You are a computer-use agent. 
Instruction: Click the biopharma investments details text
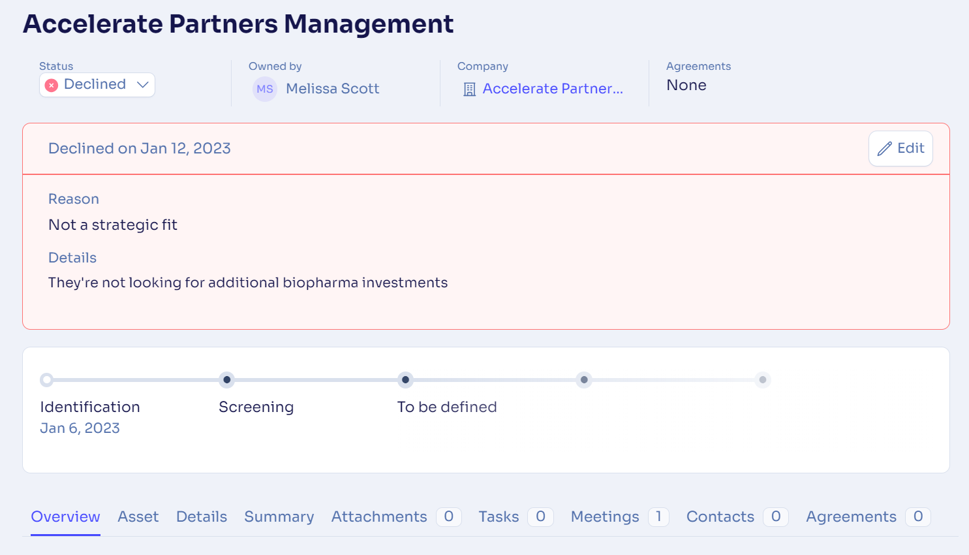248,283
